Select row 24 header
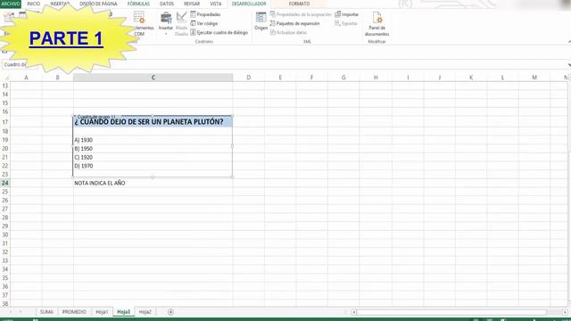571x321 pixels. pyautogui.click(x=5, y=183)
